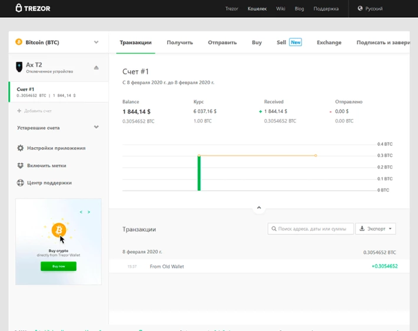Click the settings gear icon
Image resolution: width=418 pixels, height=331 pixels.
[x=20, y=148]
